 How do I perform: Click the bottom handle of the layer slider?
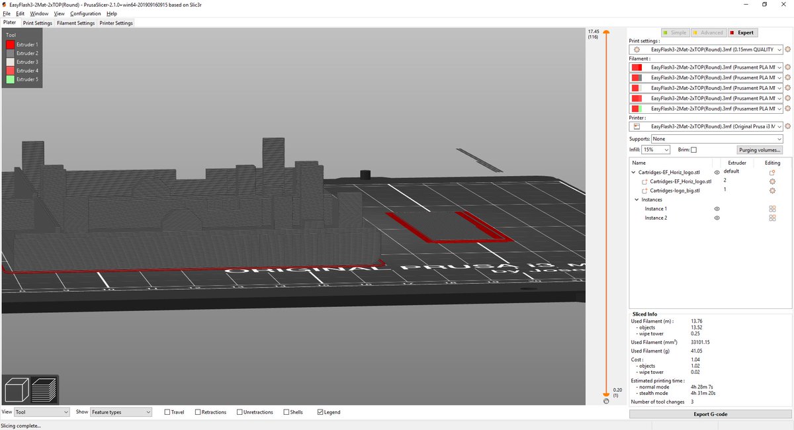(606, 395)
